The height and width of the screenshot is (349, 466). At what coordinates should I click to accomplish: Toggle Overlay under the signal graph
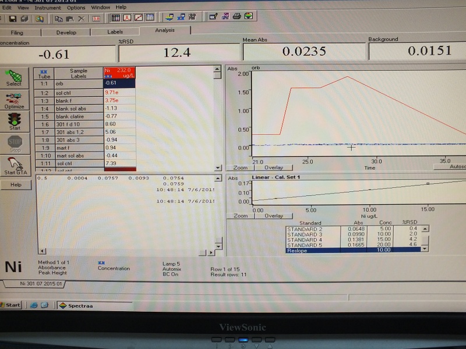click(274, 168)
